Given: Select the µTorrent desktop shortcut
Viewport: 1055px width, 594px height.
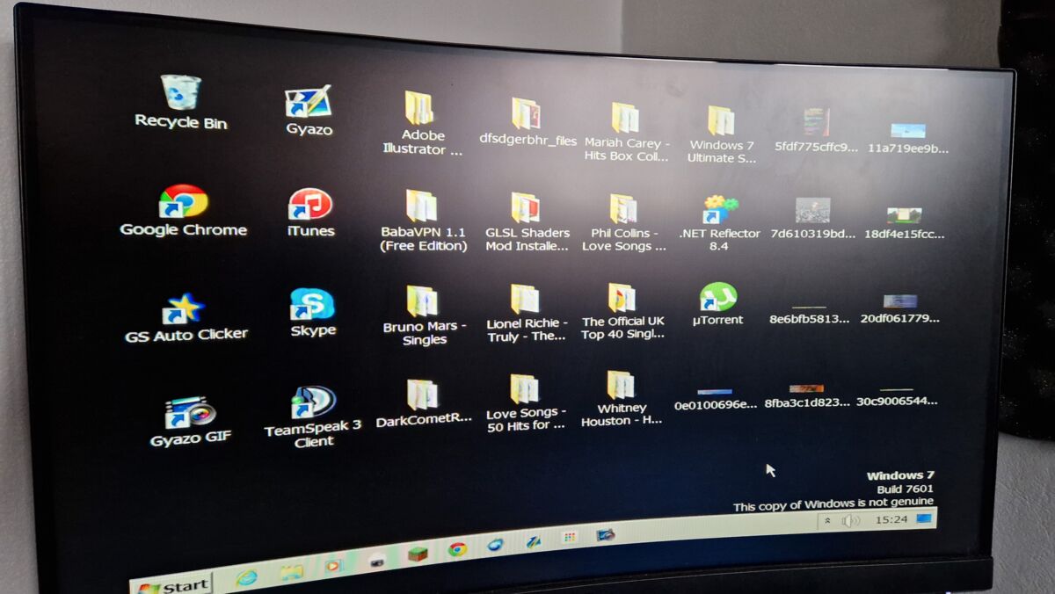Looking at the screenshot, I should click(717, 305).
